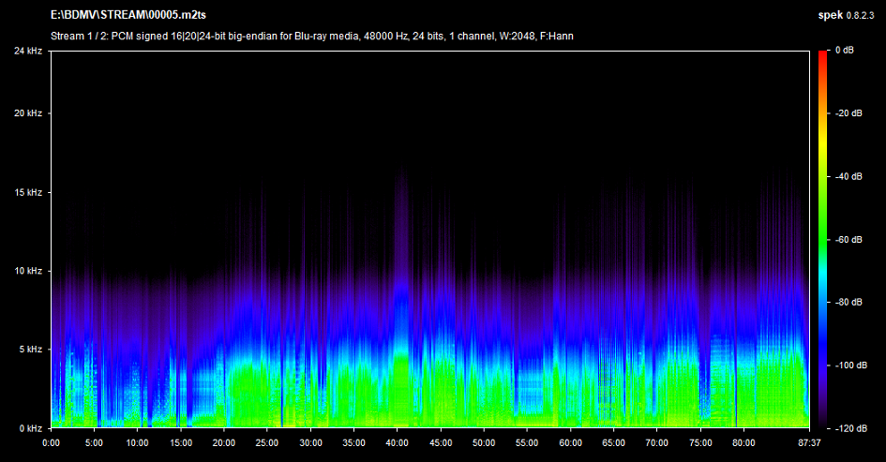Click the 20:00 time axis marker
This screenshot has height=462, width=886.
coord(224,442)
